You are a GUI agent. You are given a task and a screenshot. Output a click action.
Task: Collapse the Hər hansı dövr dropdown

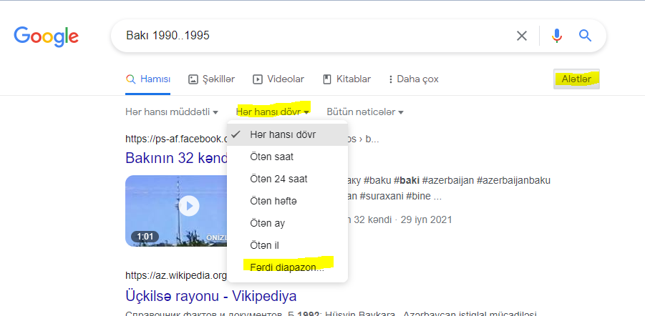[272, 112]
